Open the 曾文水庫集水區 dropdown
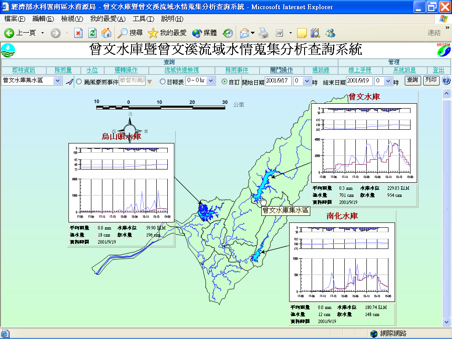Screen dimensions: 452x339 58,81
